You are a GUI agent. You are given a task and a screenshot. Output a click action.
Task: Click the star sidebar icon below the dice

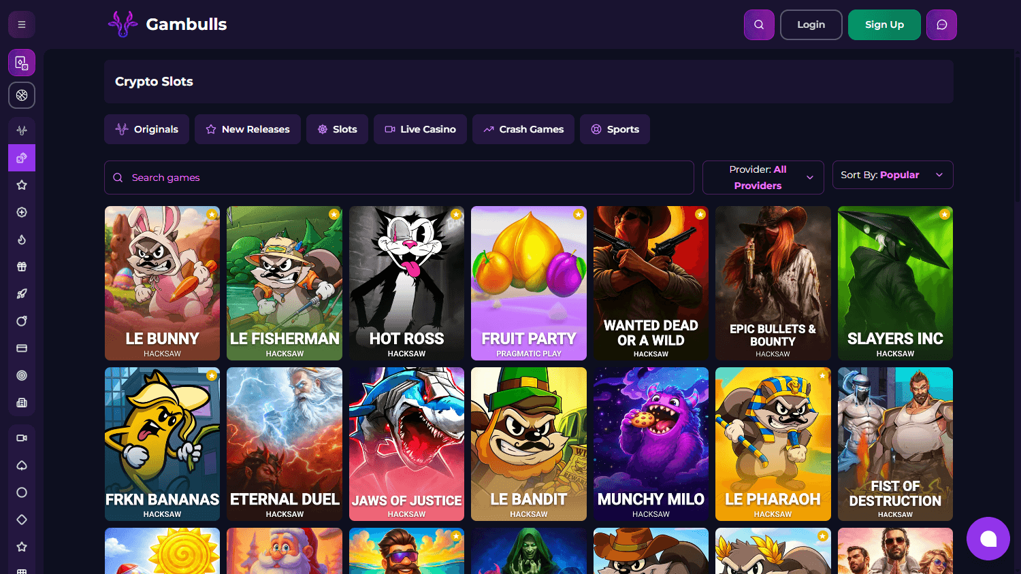[22, 185]
